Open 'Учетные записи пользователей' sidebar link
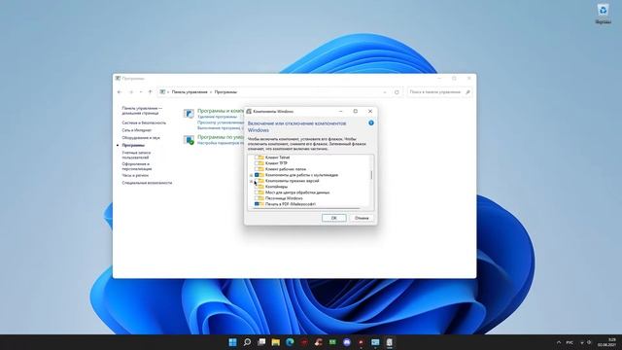This screenshot has width=622, height=350. click(137, 155)
